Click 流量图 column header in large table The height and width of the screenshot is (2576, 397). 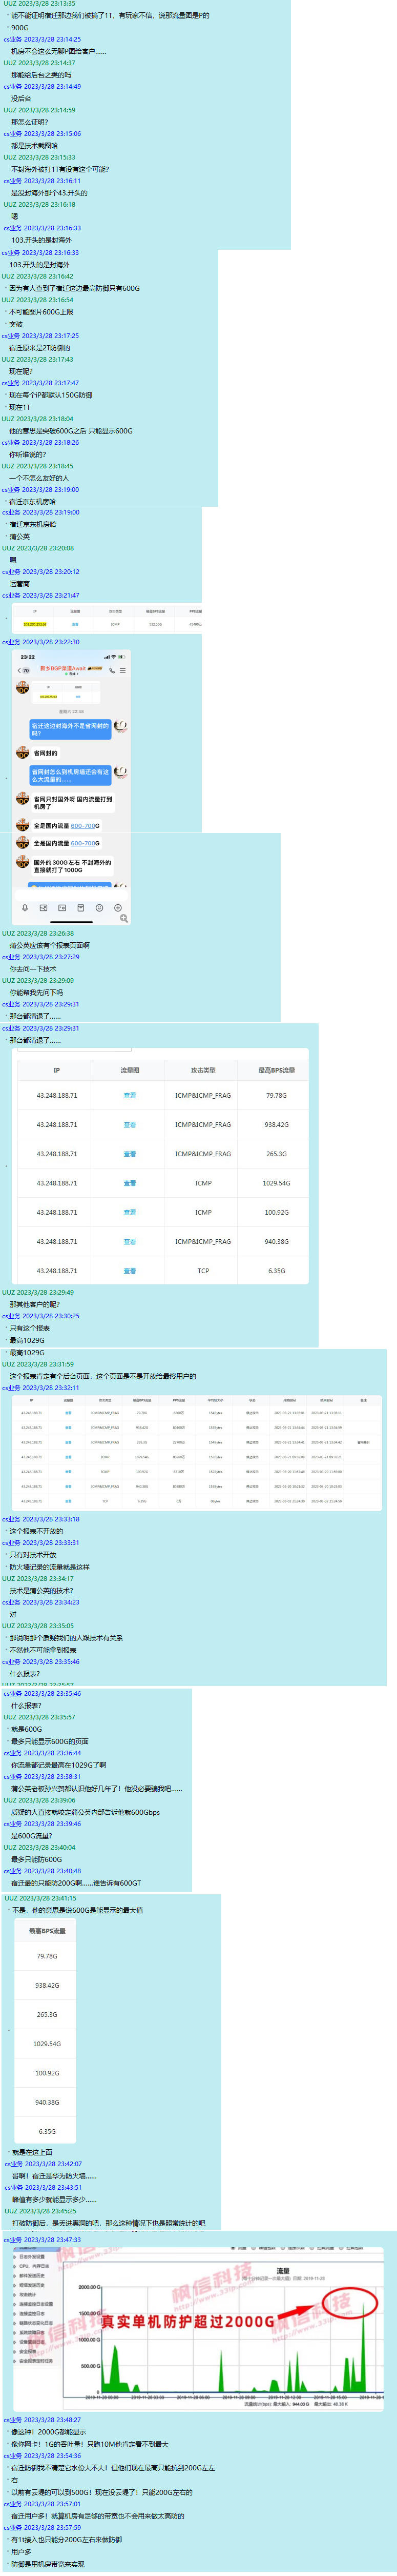[x=130, y=1070]
